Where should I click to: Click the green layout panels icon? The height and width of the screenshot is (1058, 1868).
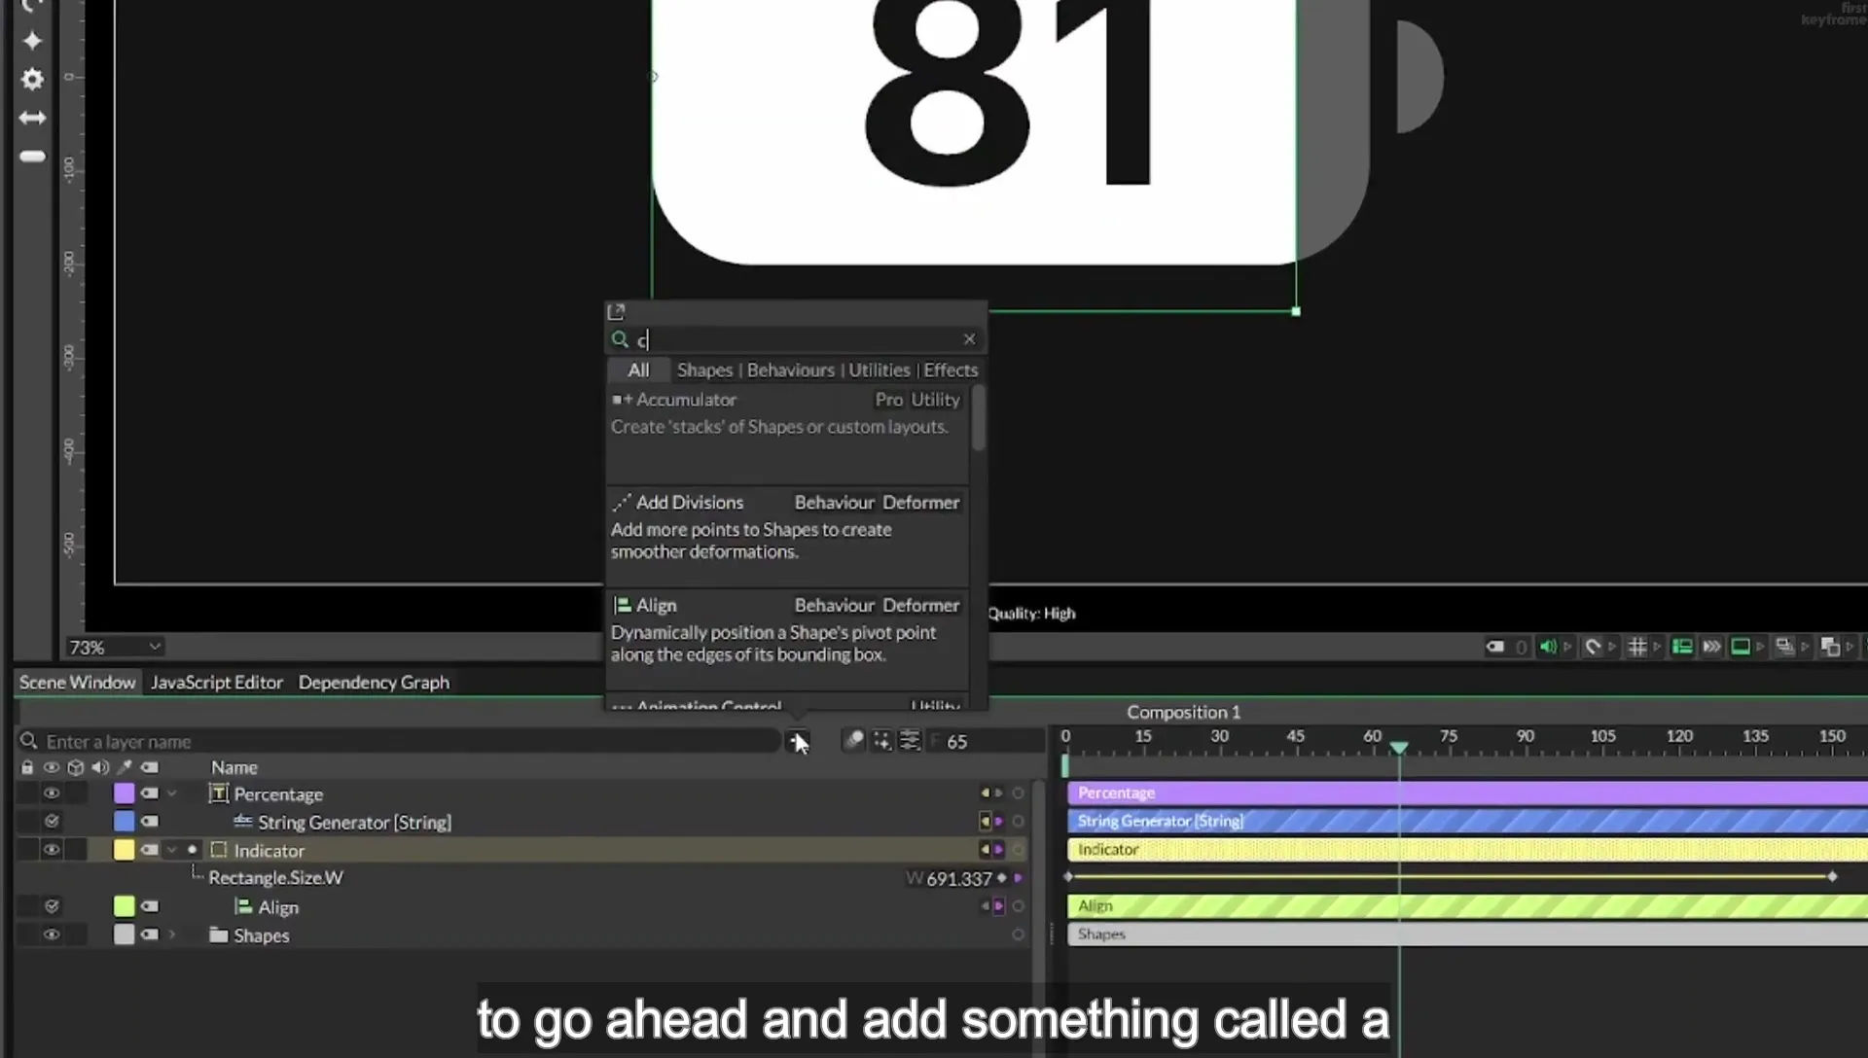(1681, 647)
